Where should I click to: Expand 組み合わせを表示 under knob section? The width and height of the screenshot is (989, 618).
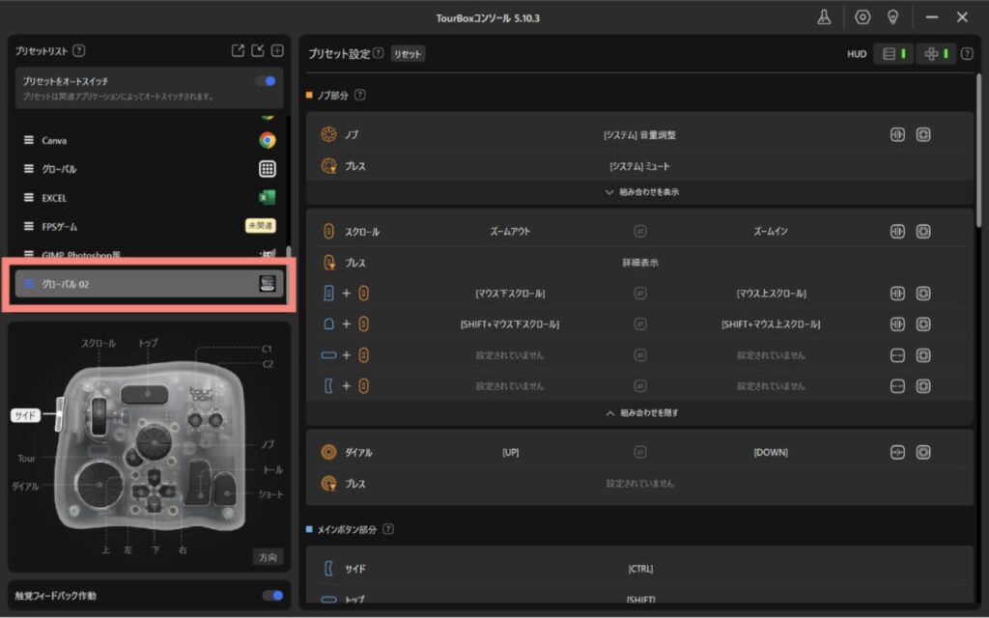coord(640,192)
